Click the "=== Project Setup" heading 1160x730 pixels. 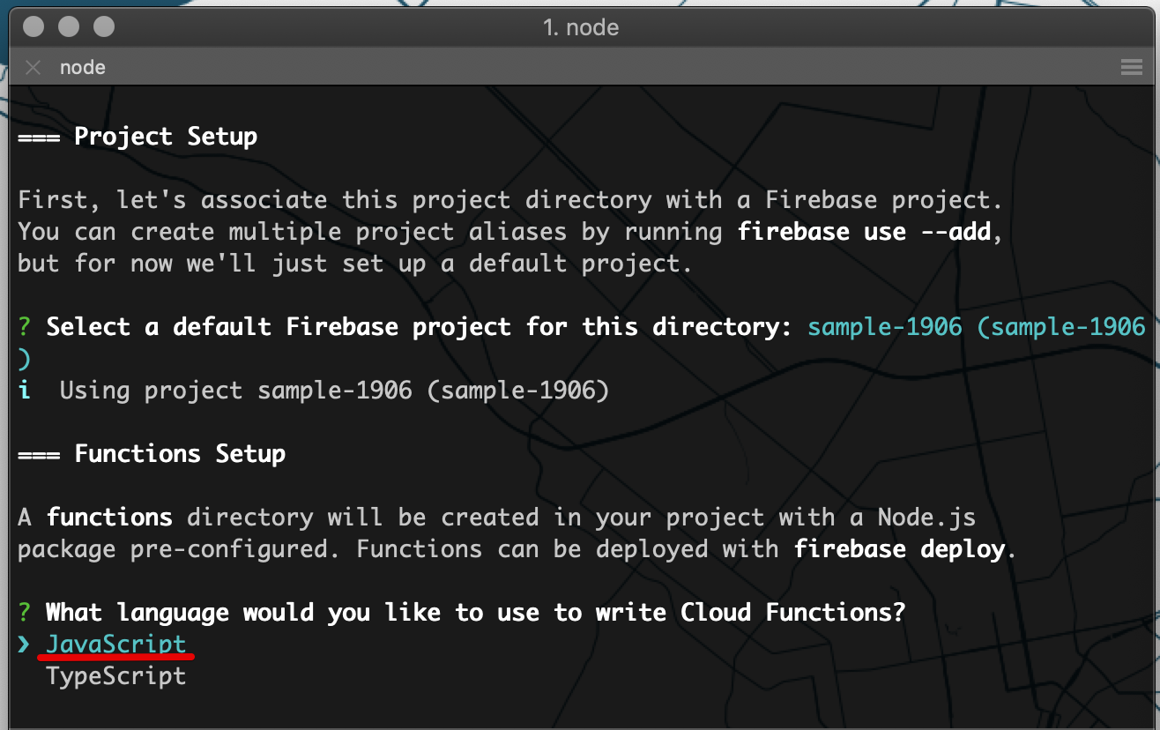138,137
